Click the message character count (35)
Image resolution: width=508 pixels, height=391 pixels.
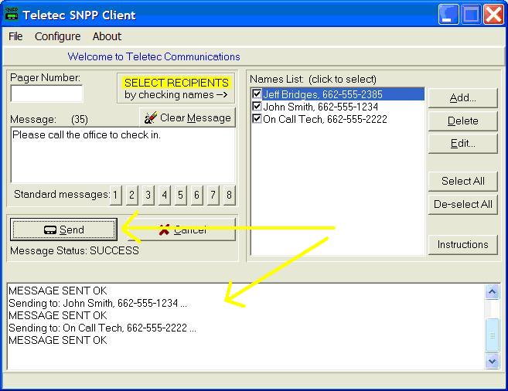click(x=80, y=120)
